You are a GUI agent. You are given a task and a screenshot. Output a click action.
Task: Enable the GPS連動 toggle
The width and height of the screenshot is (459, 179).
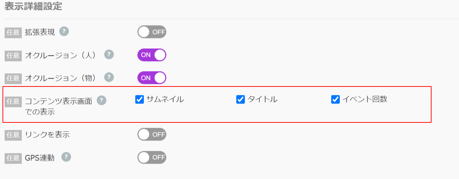point(152,157)
